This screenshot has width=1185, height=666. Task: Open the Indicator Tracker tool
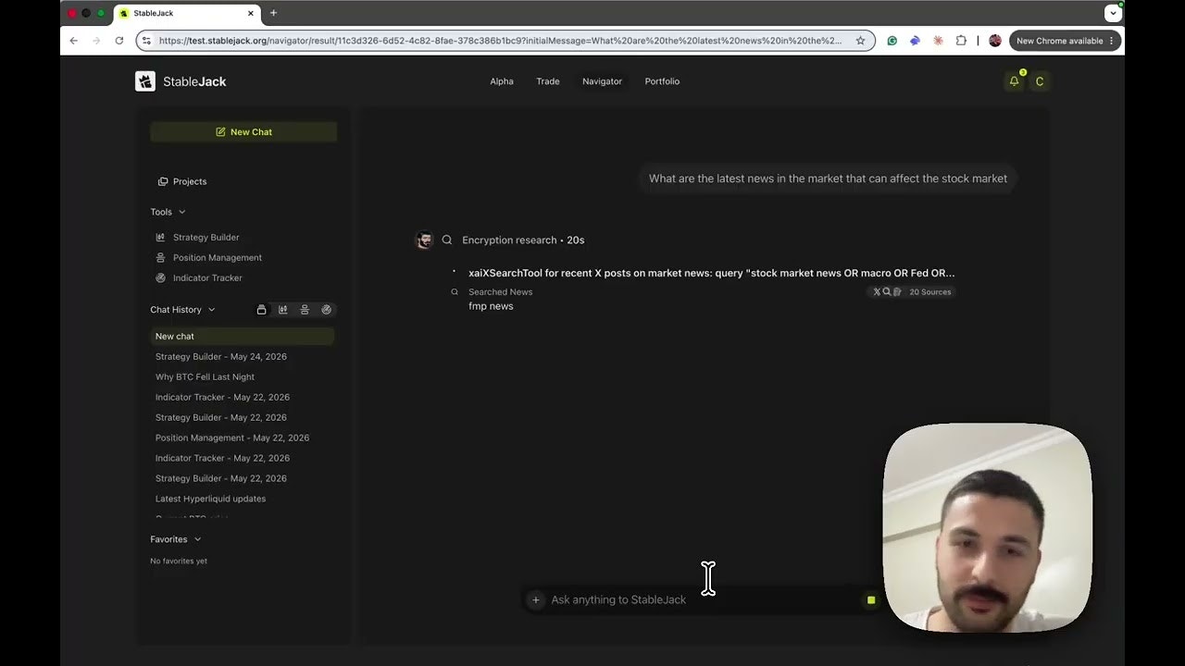coord(207,278)
